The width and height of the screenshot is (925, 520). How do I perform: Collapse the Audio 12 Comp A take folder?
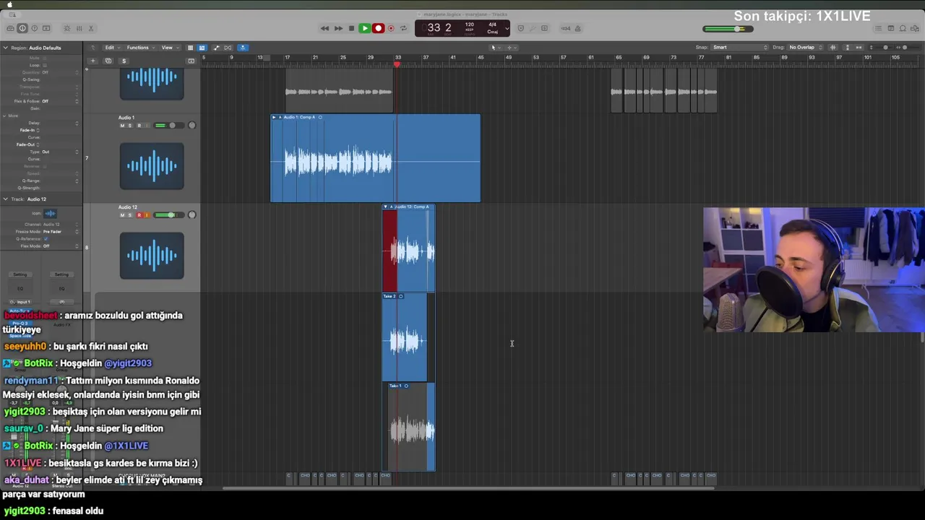(x=385, y=207)
